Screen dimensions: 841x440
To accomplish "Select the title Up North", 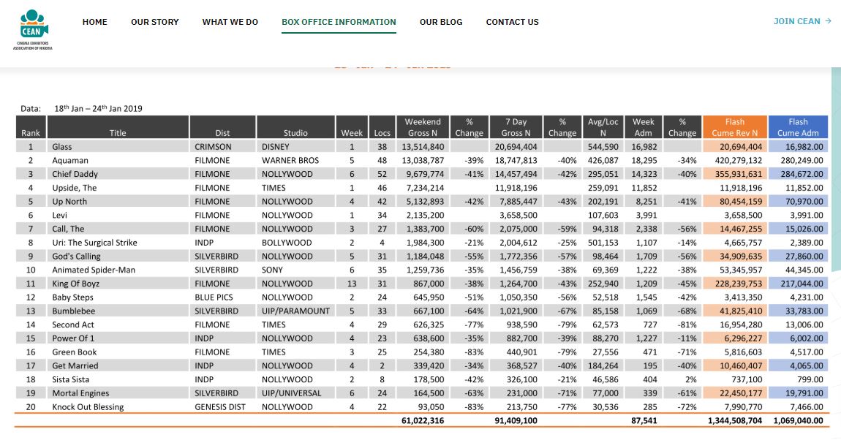I will (69, 202).
